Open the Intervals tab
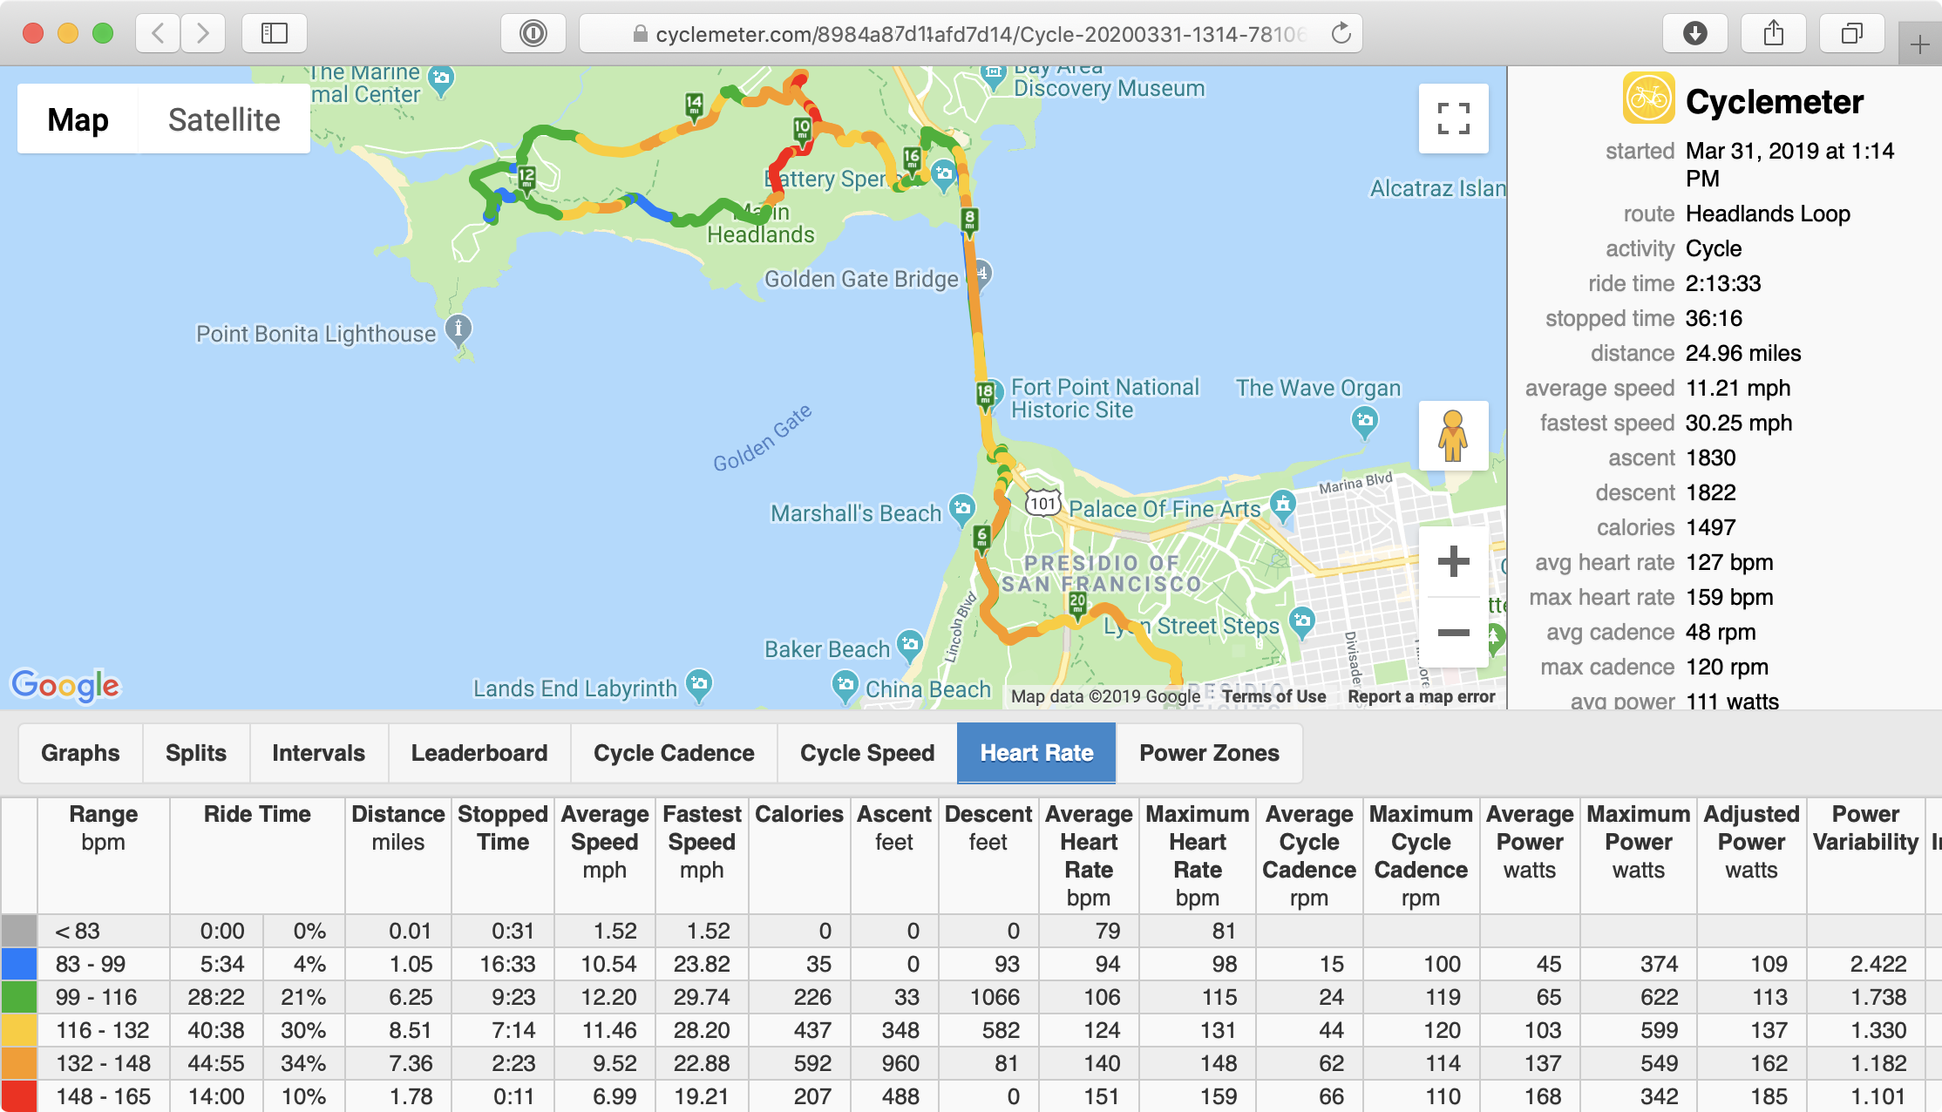Screen dimensions: 1942x1112 (x=319, y=753)
